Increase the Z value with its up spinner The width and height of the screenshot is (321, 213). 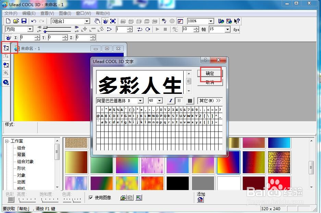coord(93,36)
